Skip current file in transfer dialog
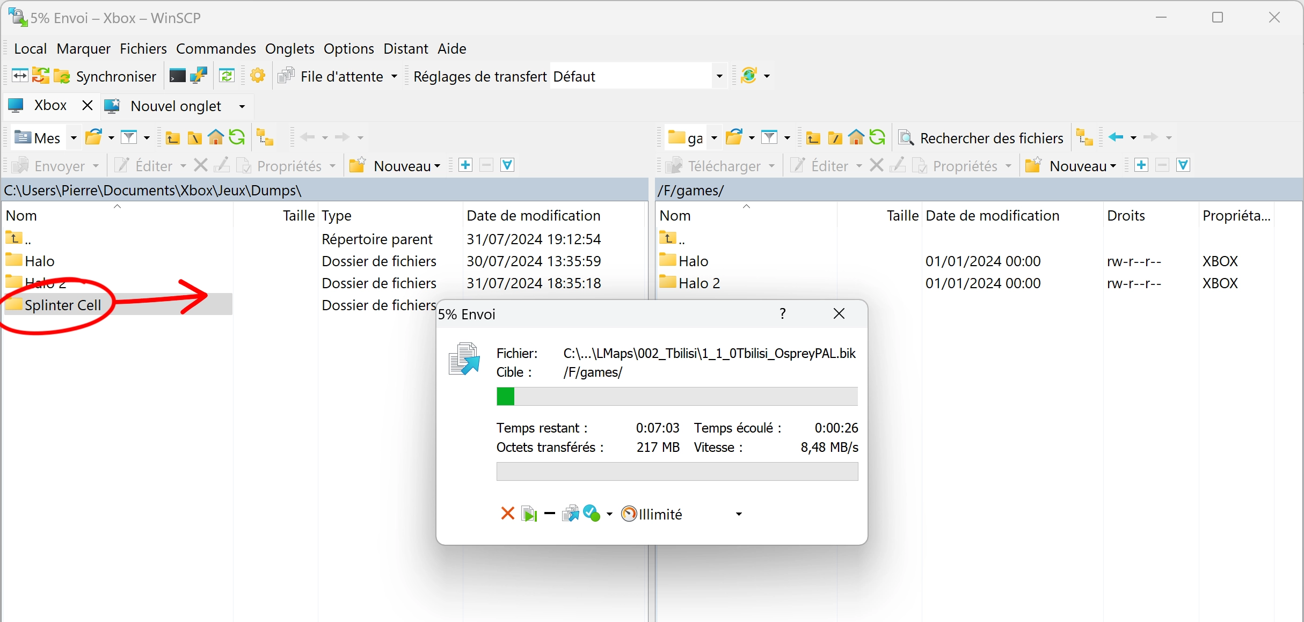The width and height of the screenshot is (1304, 622). tap(529, 514)
